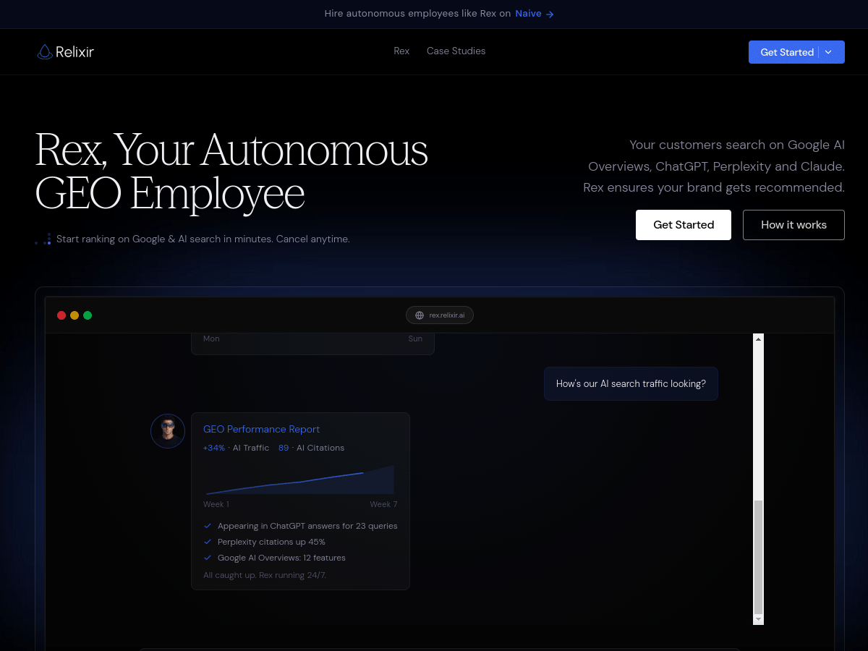Open the How it works button
Image resolution: width=868 pixels, height=651 pixels.
(793, 225)
